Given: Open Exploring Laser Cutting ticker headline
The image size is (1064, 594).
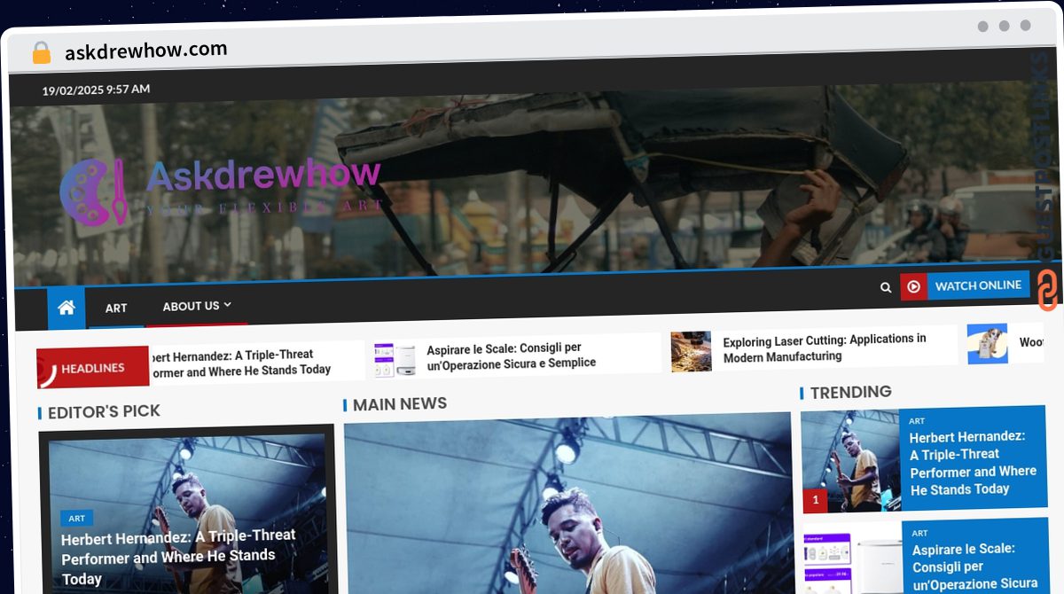Looking at the screenshot, I should [825, 348].
